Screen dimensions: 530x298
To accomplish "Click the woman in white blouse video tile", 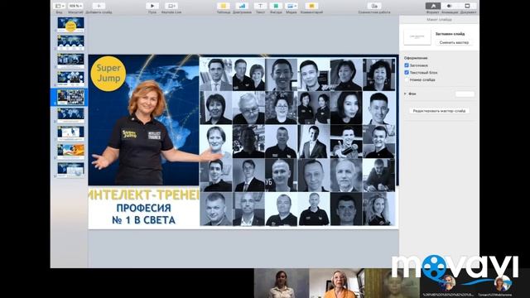I will (282, 283).
